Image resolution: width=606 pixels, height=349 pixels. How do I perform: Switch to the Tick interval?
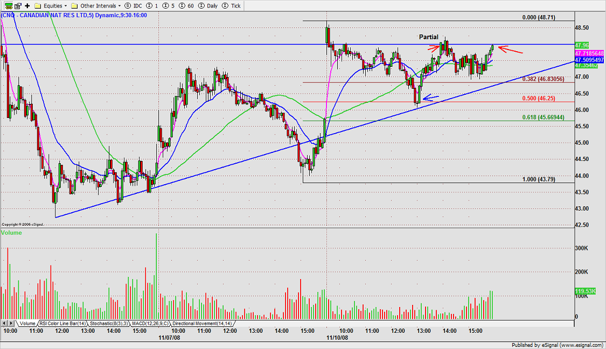[x=232, y=6]
